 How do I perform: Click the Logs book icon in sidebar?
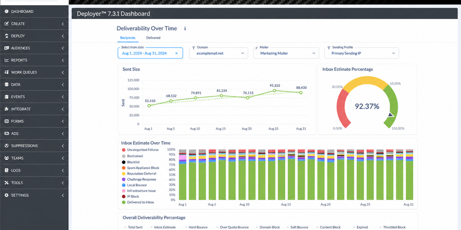pos(6,170)
